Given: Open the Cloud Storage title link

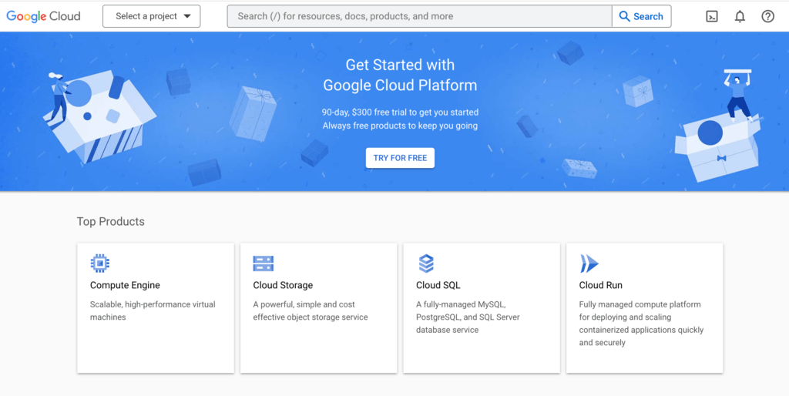Looking at the screenshot, I should (x=283, y=285).
